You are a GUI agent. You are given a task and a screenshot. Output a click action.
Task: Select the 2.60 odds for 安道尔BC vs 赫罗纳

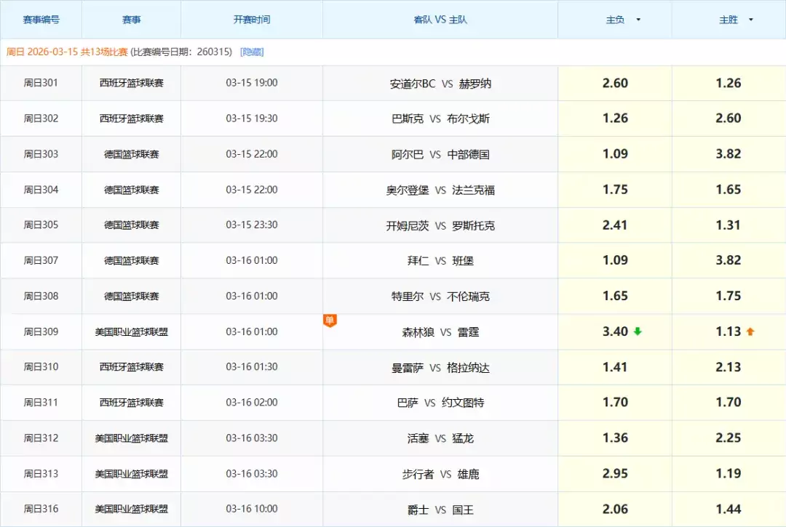click(x=615, y=83)
